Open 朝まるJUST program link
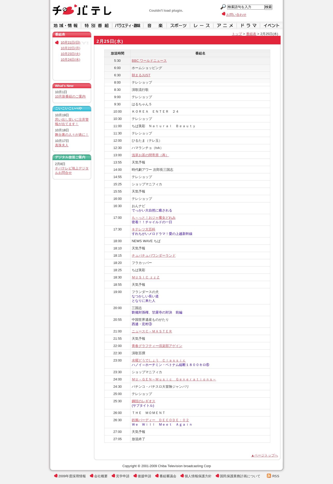The image size is (333, 484). coord(141,75)
